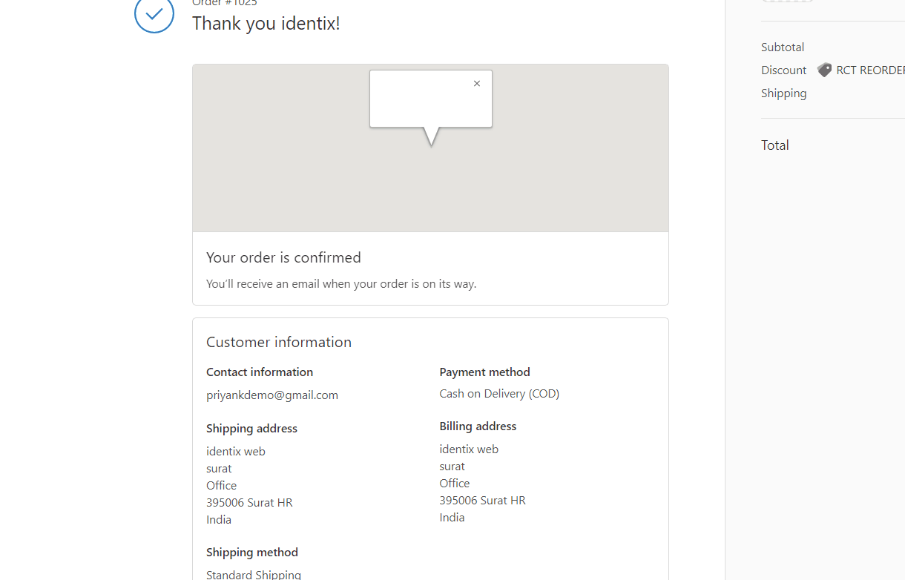Click the Contact information heading
The image size is (905, 580).
[260, 372]
